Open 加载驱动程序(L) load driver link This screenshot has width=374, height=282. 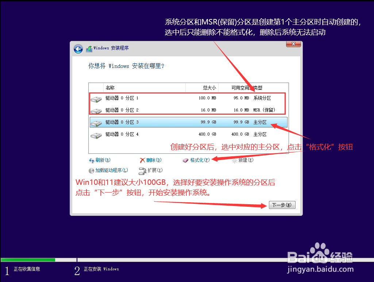tap(112, 170)
